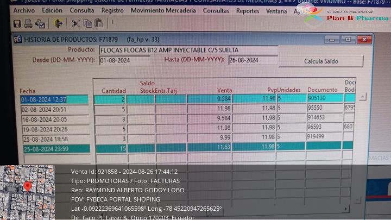Click the Fecha column header
This screenshot has height=220, width=391.
coord(28,91)
